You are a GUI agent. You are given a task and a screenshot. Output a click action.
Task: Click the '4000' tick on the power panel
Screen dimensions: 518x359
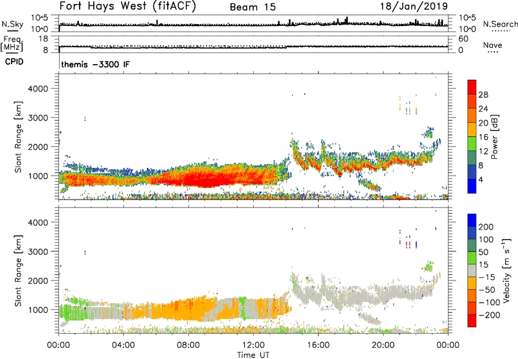38,89
